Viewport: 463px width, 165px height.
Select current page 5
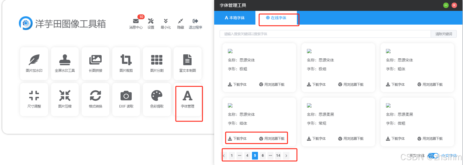coord(255,156)
